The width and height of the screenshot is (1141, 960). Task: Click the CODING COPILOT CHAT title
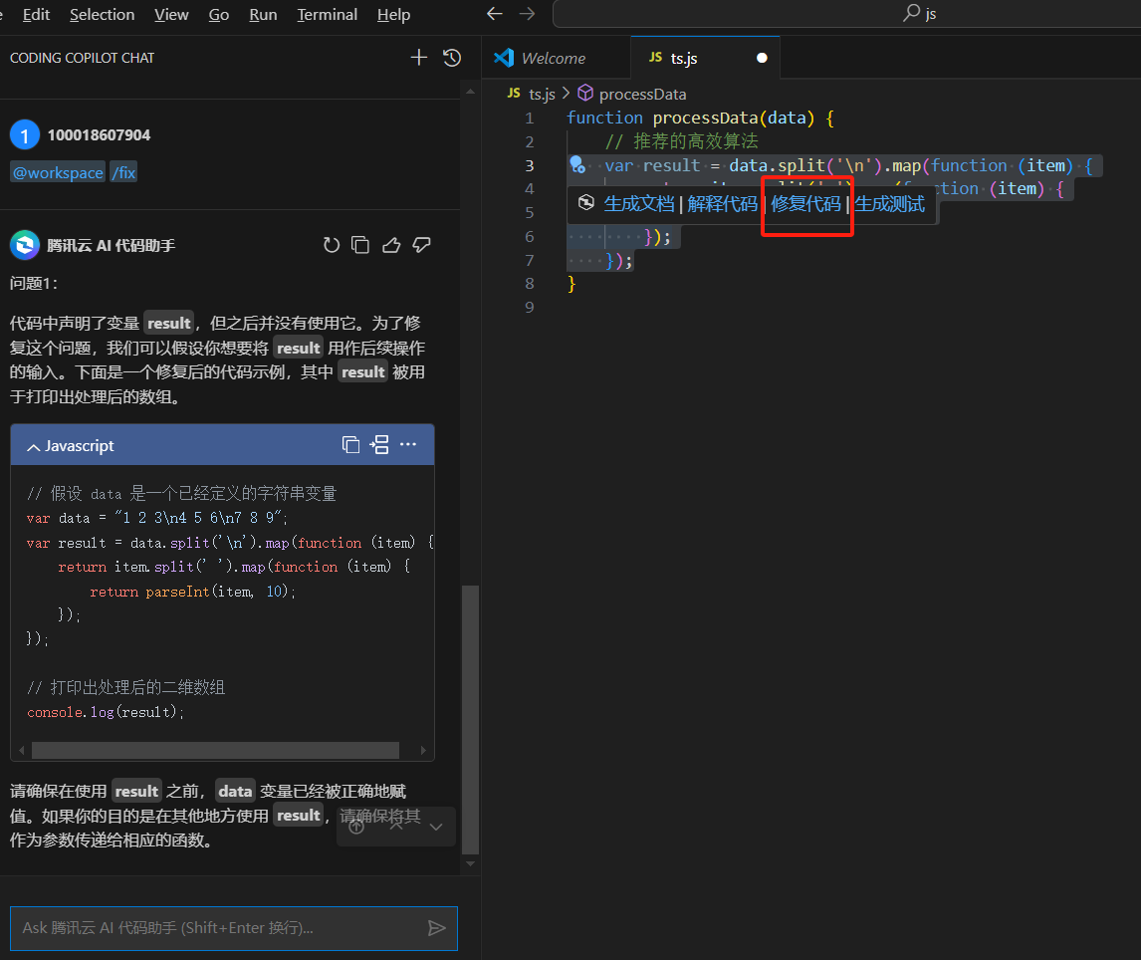[x=83, y=58]
